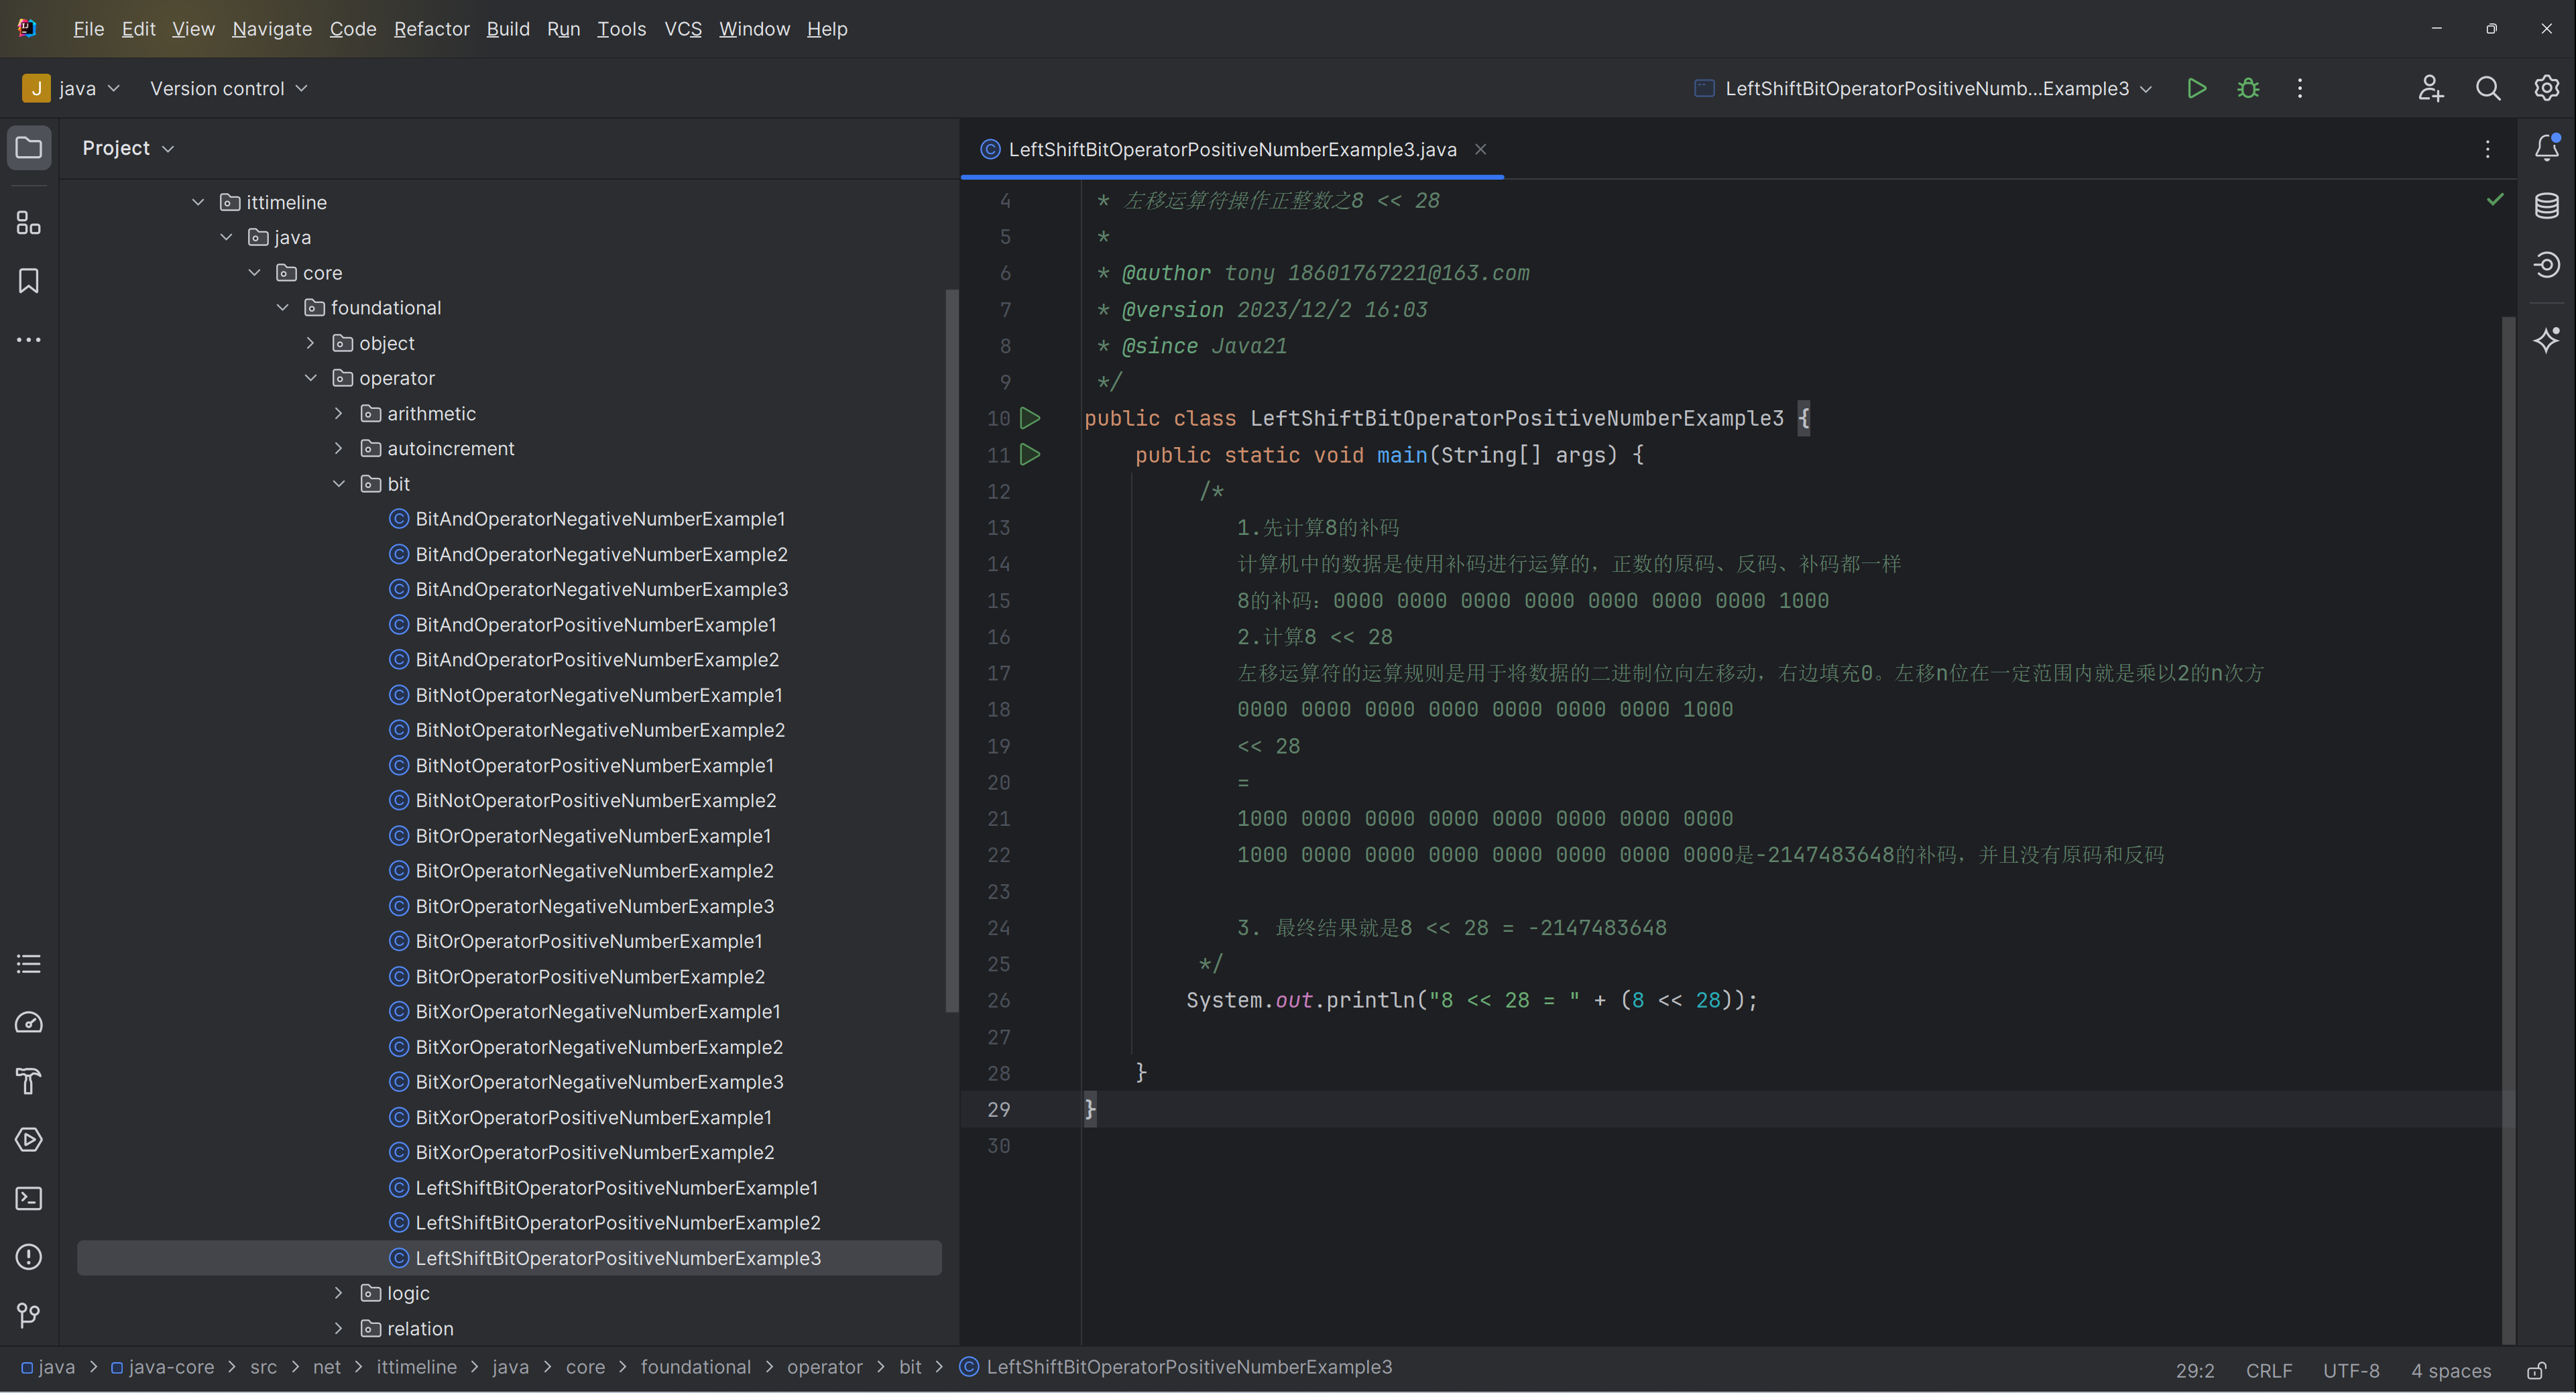Expand the autoincrement folder
Image resolution: width=2576 pixels, height=1393 pixels.
point(339,449)
